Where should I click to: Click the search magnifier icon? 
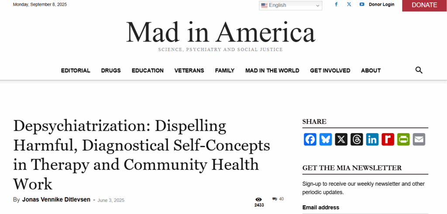click(419, 70)
